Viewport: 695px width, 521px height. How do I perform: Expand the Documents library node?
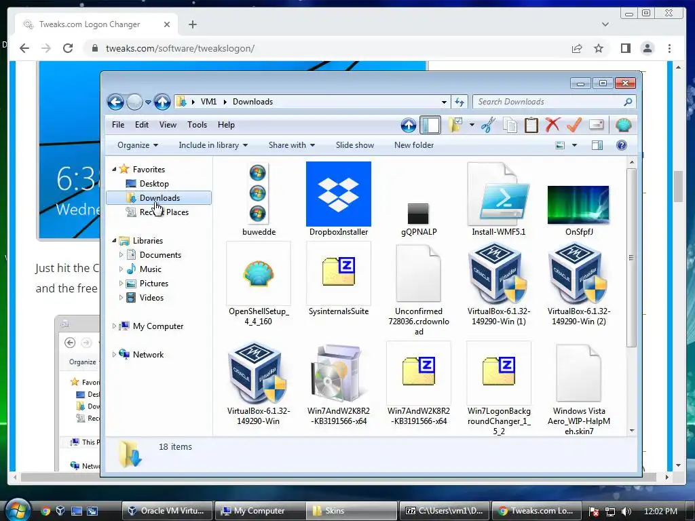[121, 255]
